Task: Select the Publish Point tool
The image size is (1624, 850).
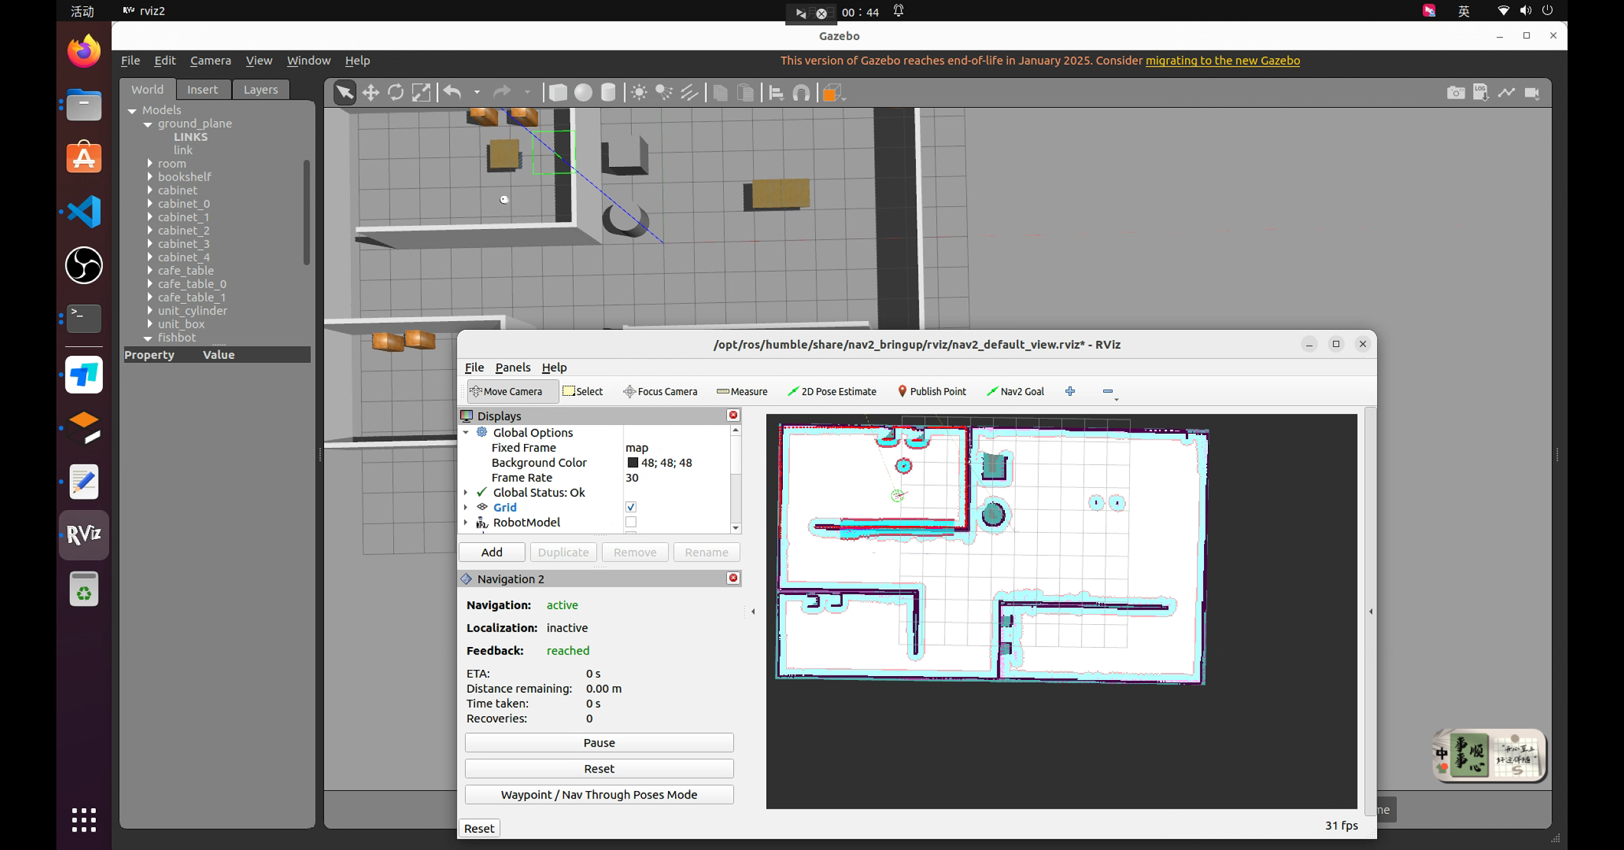Action: coord(932,391)
